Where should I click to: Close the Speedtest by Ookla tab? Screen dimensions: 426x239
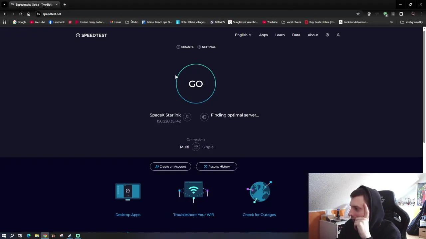[57, 5]
